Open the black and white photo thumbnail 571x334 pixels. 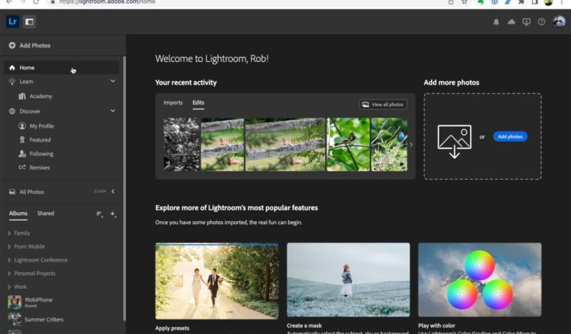click(x=181, y=144)
